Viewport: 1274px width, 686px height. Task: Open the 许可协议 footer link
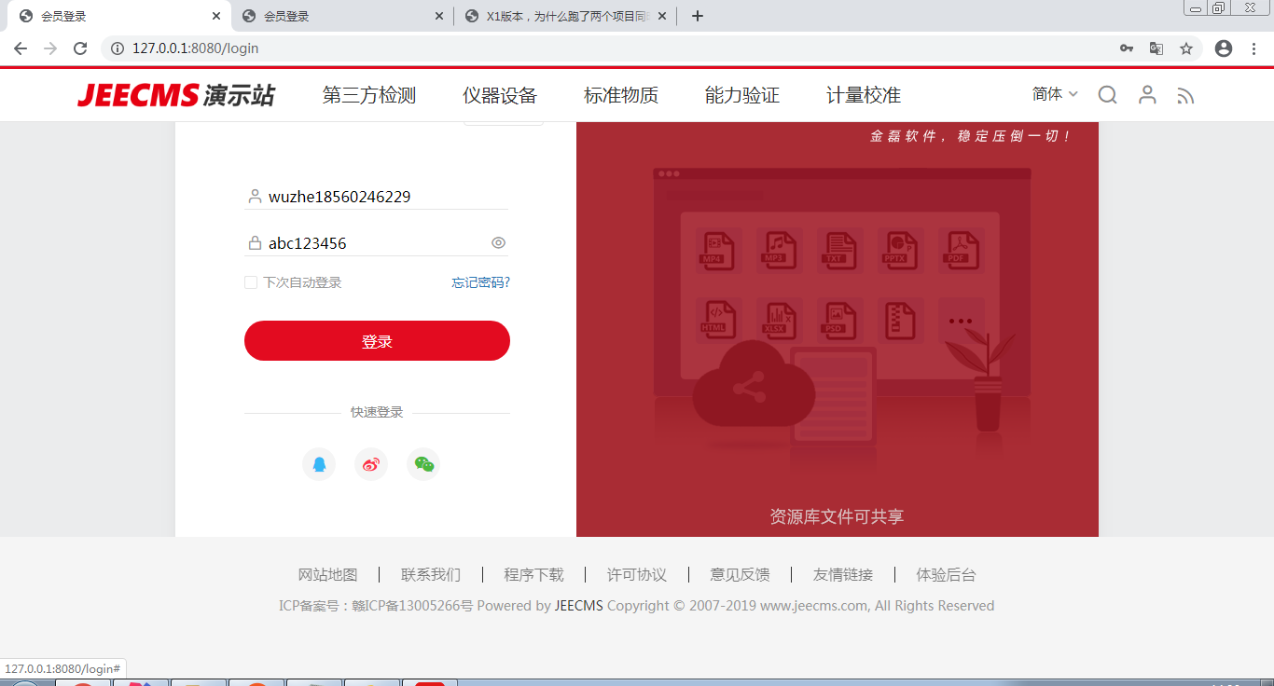pos(637,575)
